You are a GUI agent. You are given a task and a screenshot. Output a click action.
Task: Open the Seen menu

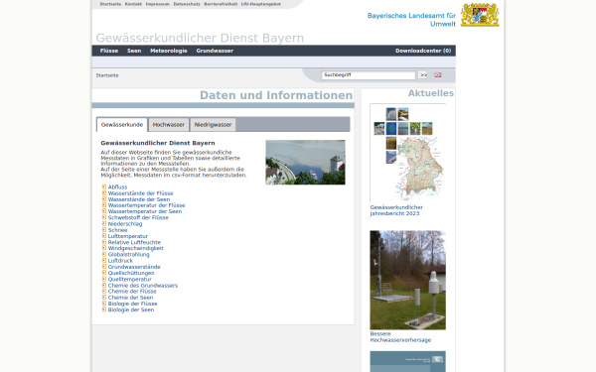point(134,51)
